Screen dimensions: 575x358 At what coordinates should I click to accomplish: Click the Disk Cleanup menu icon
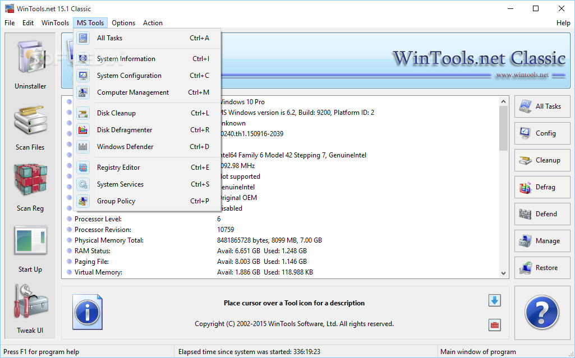click(x=83, y=113)
